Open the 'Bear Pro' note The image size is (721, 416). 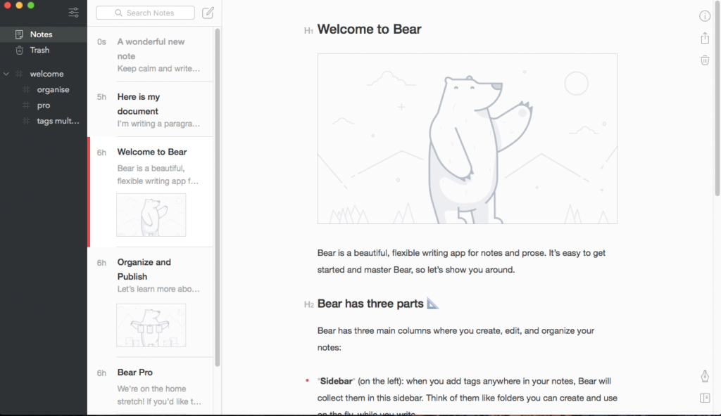(151, 386)
